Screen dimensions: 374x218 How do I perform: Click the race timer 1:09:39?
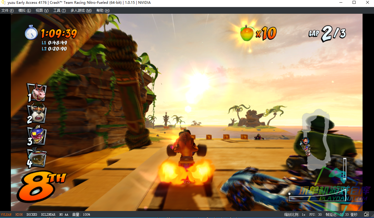59,34
